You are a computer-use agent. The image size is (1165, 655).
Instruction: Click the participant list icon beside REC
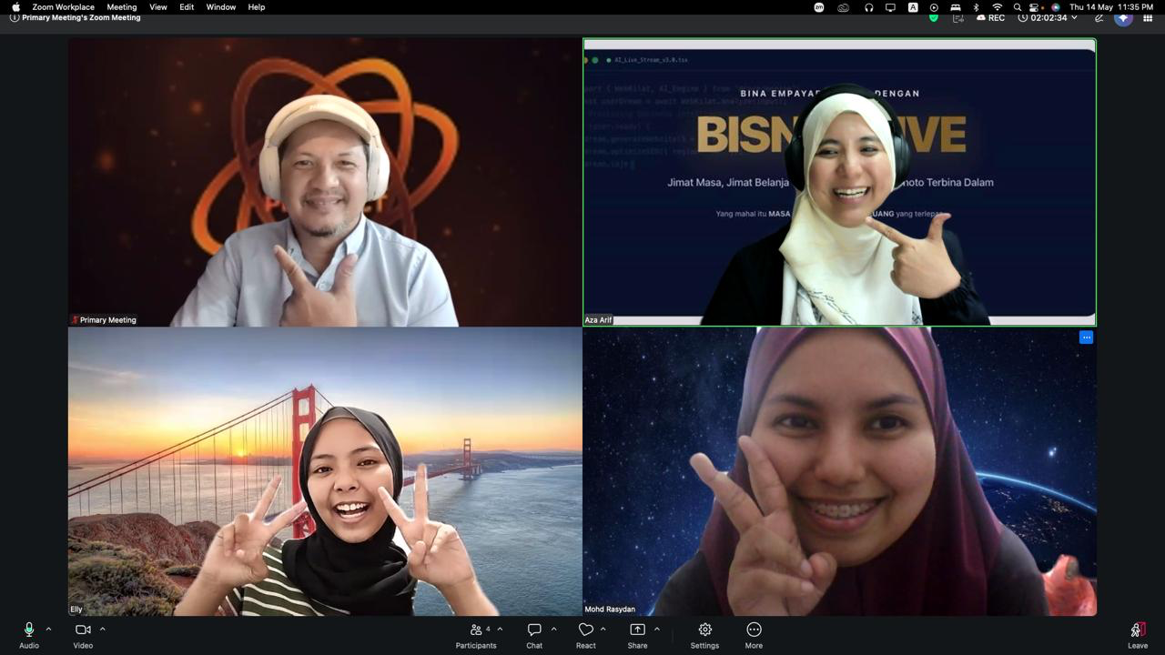[x=957, y=17]
